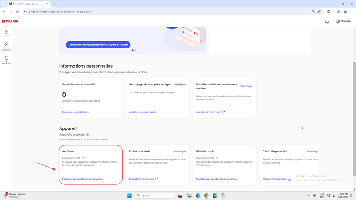Open the tab search dropdown arrow
Viewport: 356px width, 200px height.
pyautogui.click(x=4, y=4)
